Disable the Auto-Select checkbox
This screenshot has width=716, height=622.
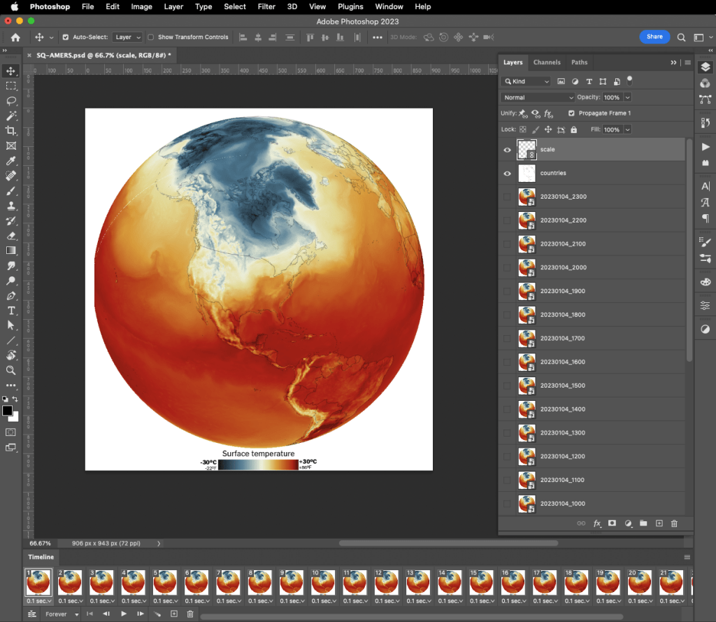click(66, 37)
